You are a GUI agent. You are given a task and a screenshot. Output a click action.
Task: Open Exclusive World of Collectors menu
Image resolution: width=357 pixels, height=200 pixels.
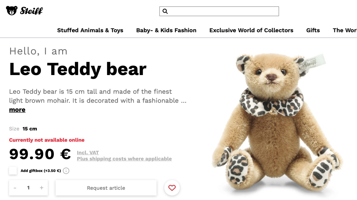coord(251,30)
